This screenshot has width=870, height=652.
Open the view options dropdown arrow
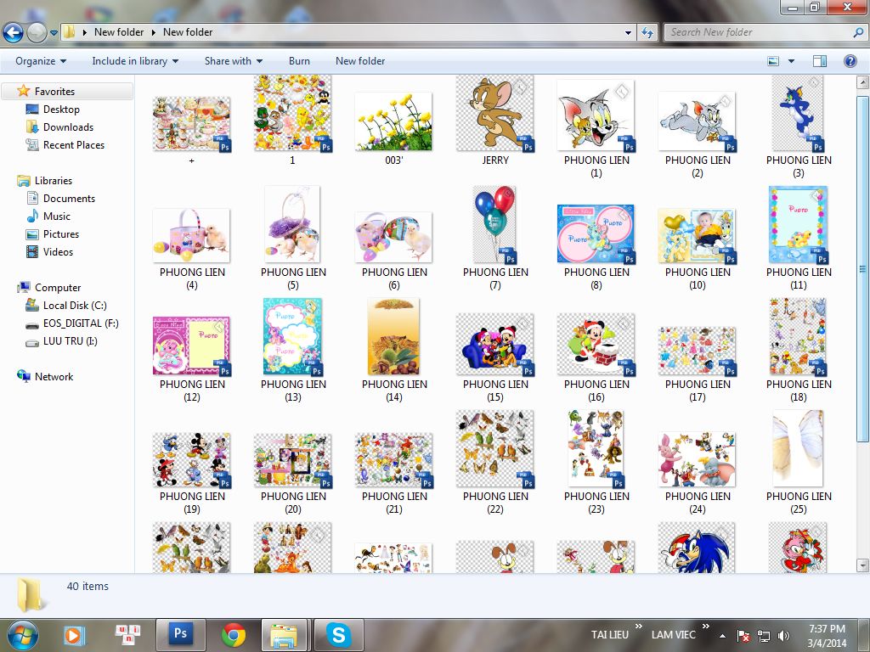tap(791, 61)
